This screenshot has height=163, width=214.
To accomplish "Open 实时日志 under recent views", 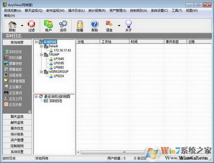I will [x=56, y=101].
